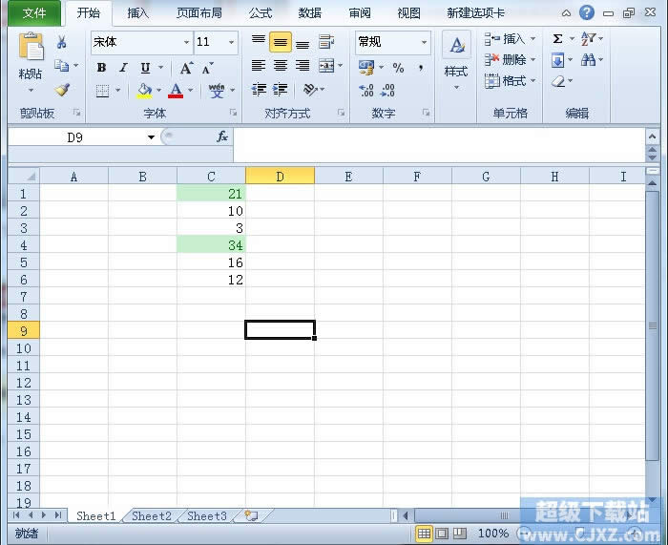Click 格式 Format cells button
Screen dimensions: 668x545
510,80
